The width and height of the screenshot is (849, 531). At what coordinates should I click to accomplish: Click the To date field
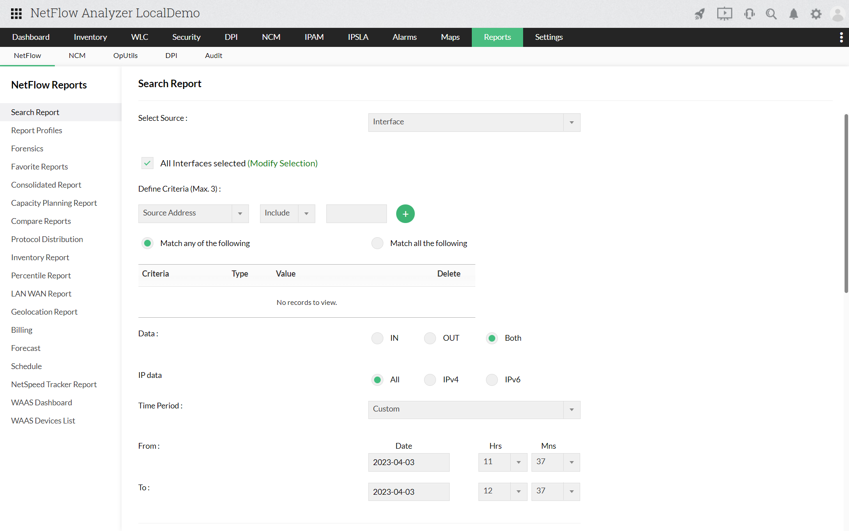(x=409, y=492)
